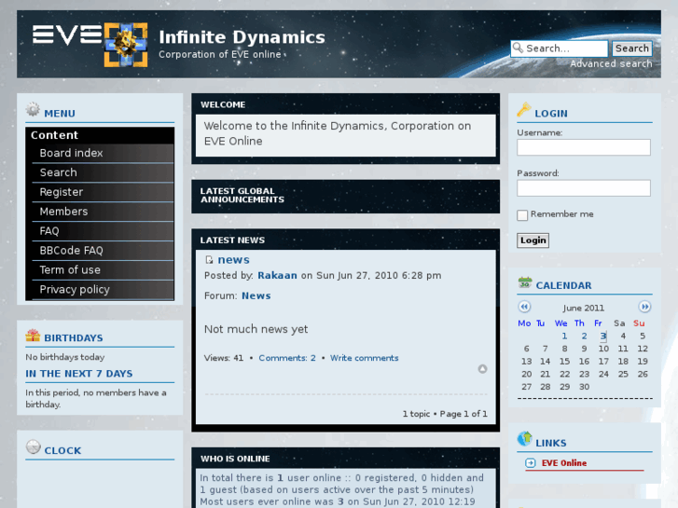Open Comments: 2 link
The height and width of the screenshot is (508, 678).
tap(287, 358)
